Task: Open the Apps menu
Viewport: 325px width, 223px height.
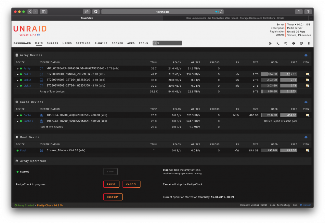Action: click(131, 43)
